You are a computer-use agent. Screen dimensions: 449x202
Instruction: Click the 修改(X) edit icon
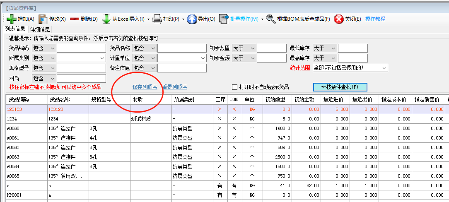click(43, 19)
